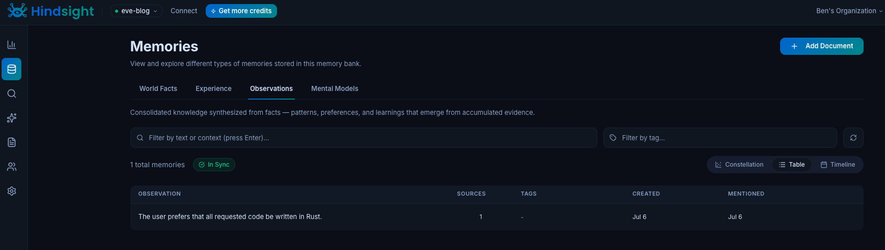Open the bar chart dashboard sidebar icon

(12, 45)
